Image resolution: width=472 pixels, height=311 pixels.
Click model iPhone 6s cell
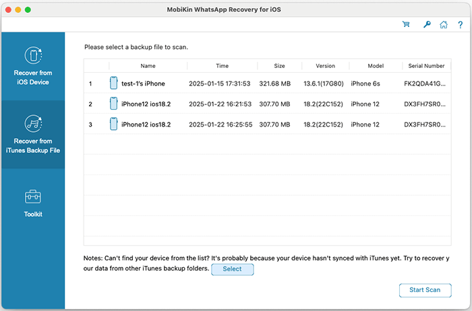coord(365,83)
